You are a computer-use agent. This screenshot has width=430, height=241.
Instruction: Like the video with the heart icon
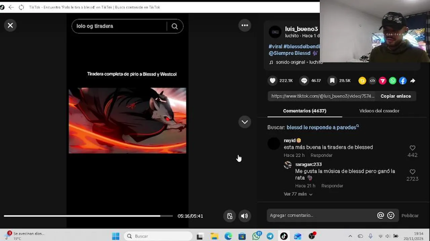(x=272, y=80)
